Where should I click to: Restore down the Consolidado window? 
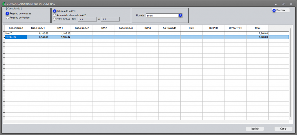click(x=283, y=4)
